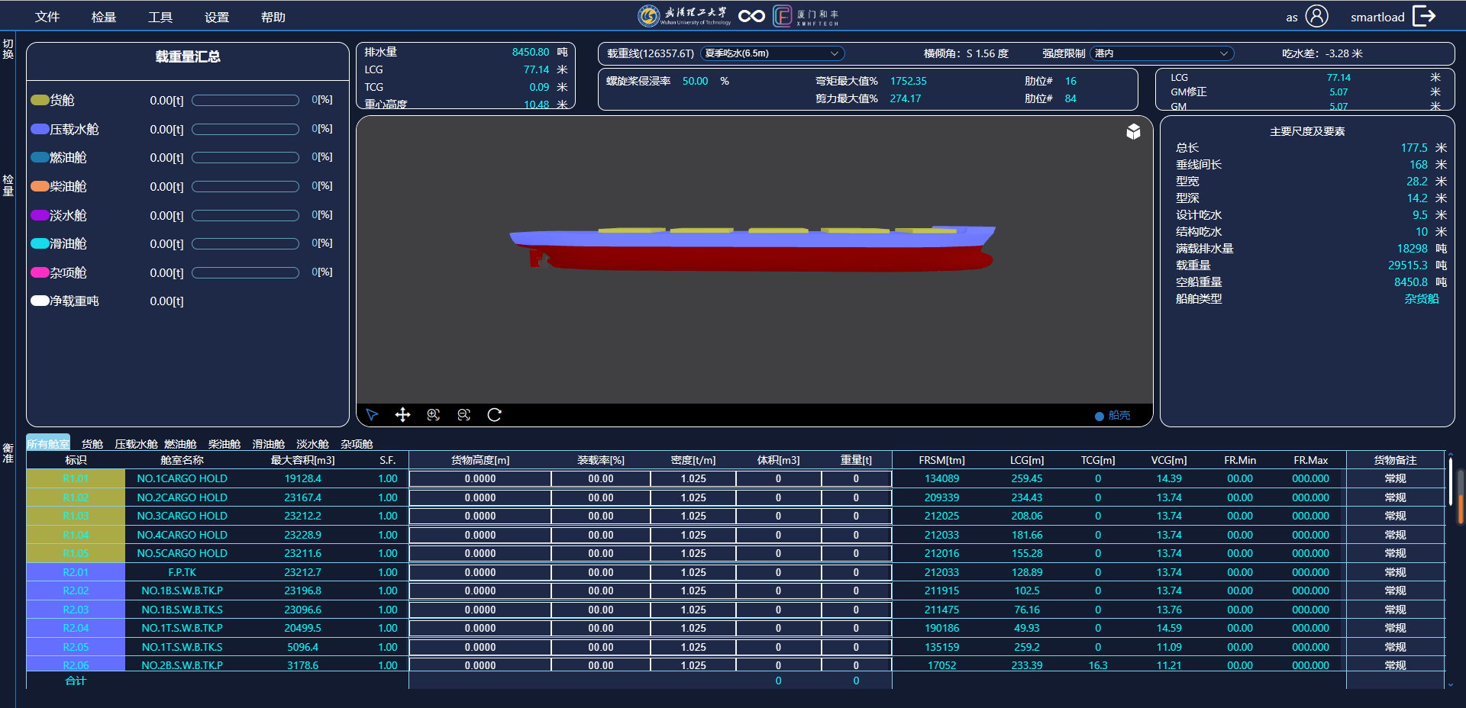Click the smartload logout arrow icon
This screenshot has height=708, width=1466.
coord(1425,15)
